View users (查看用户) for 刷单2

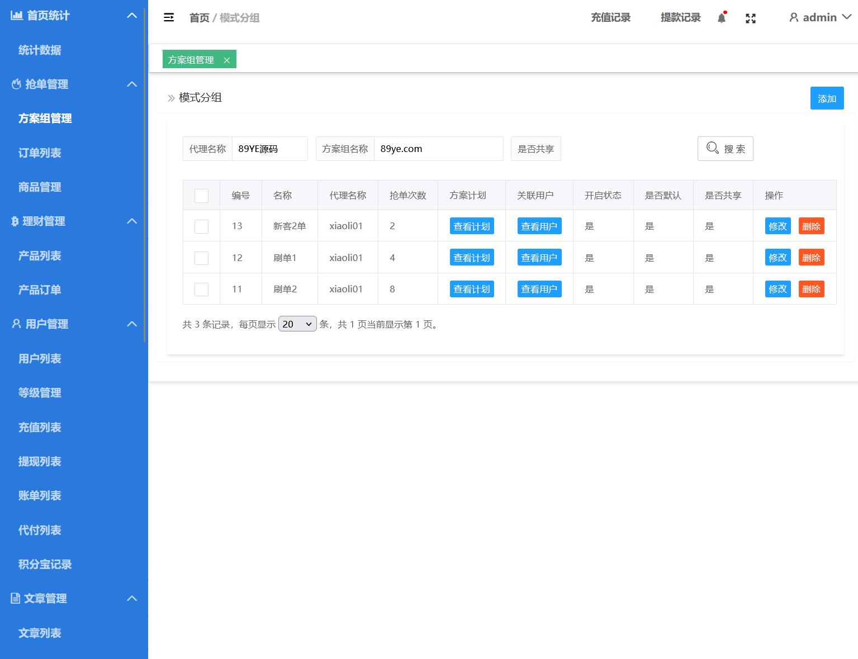[x=539, y=289]
